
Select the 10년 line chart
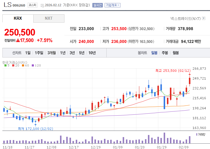coord(92,53)
